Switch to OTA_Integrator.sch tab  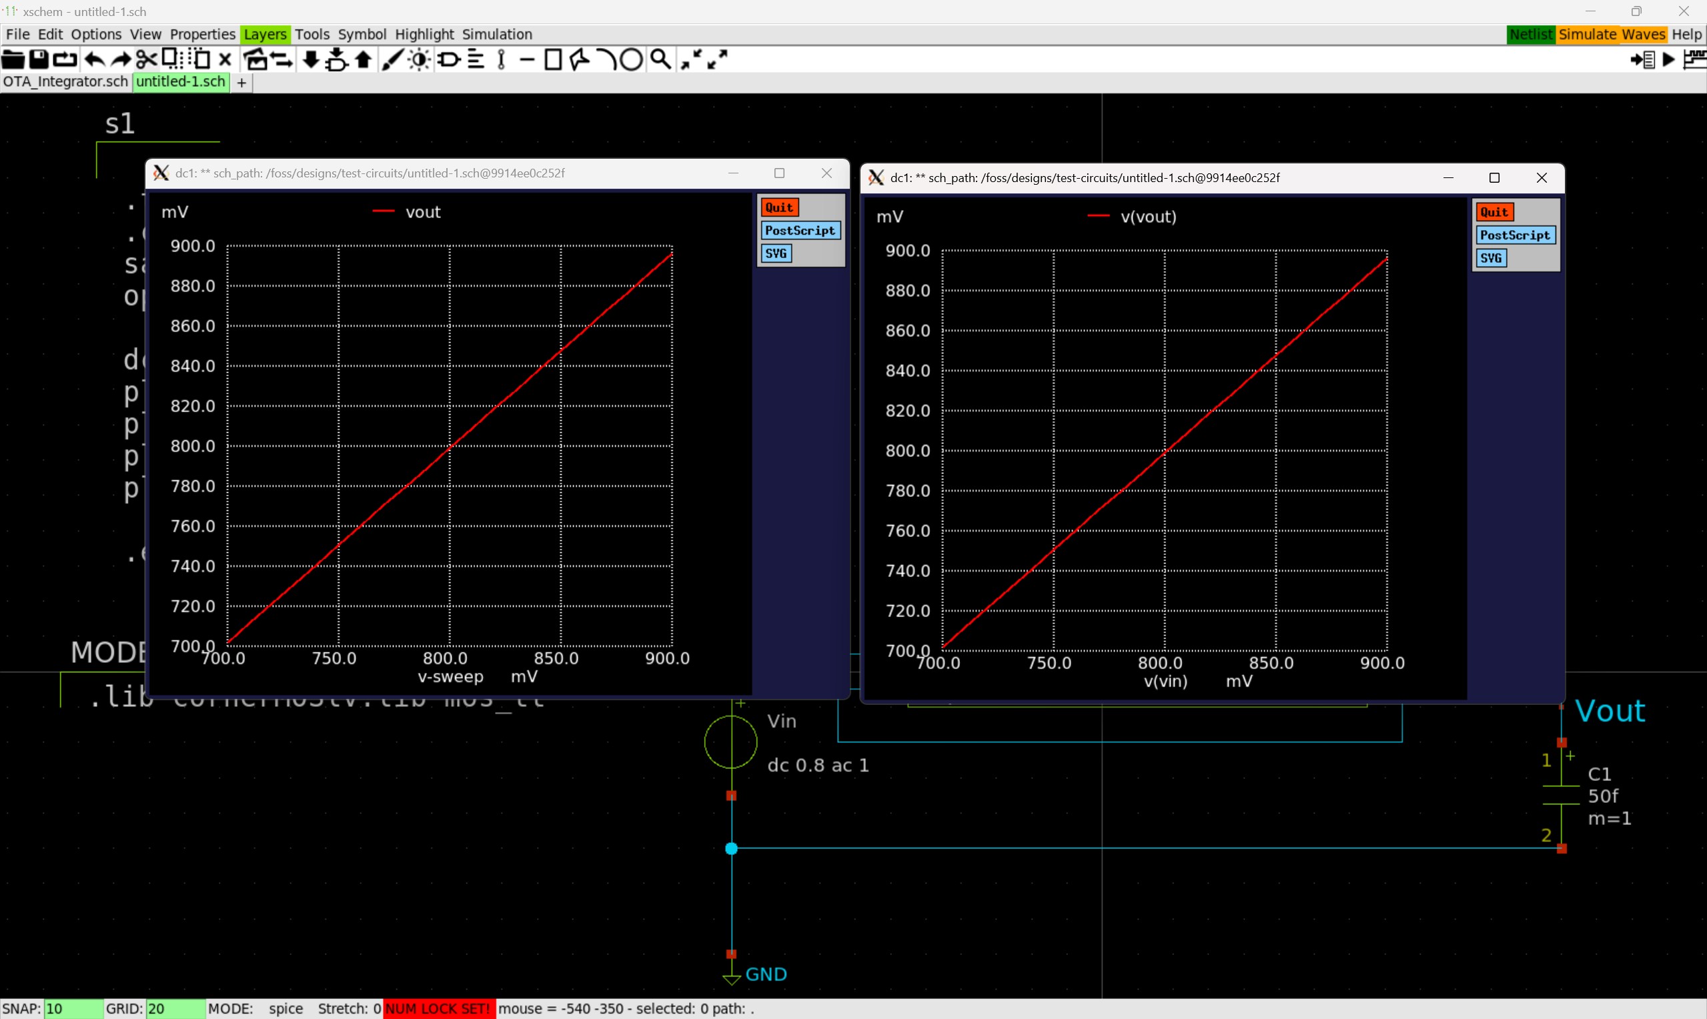[65, 82]
